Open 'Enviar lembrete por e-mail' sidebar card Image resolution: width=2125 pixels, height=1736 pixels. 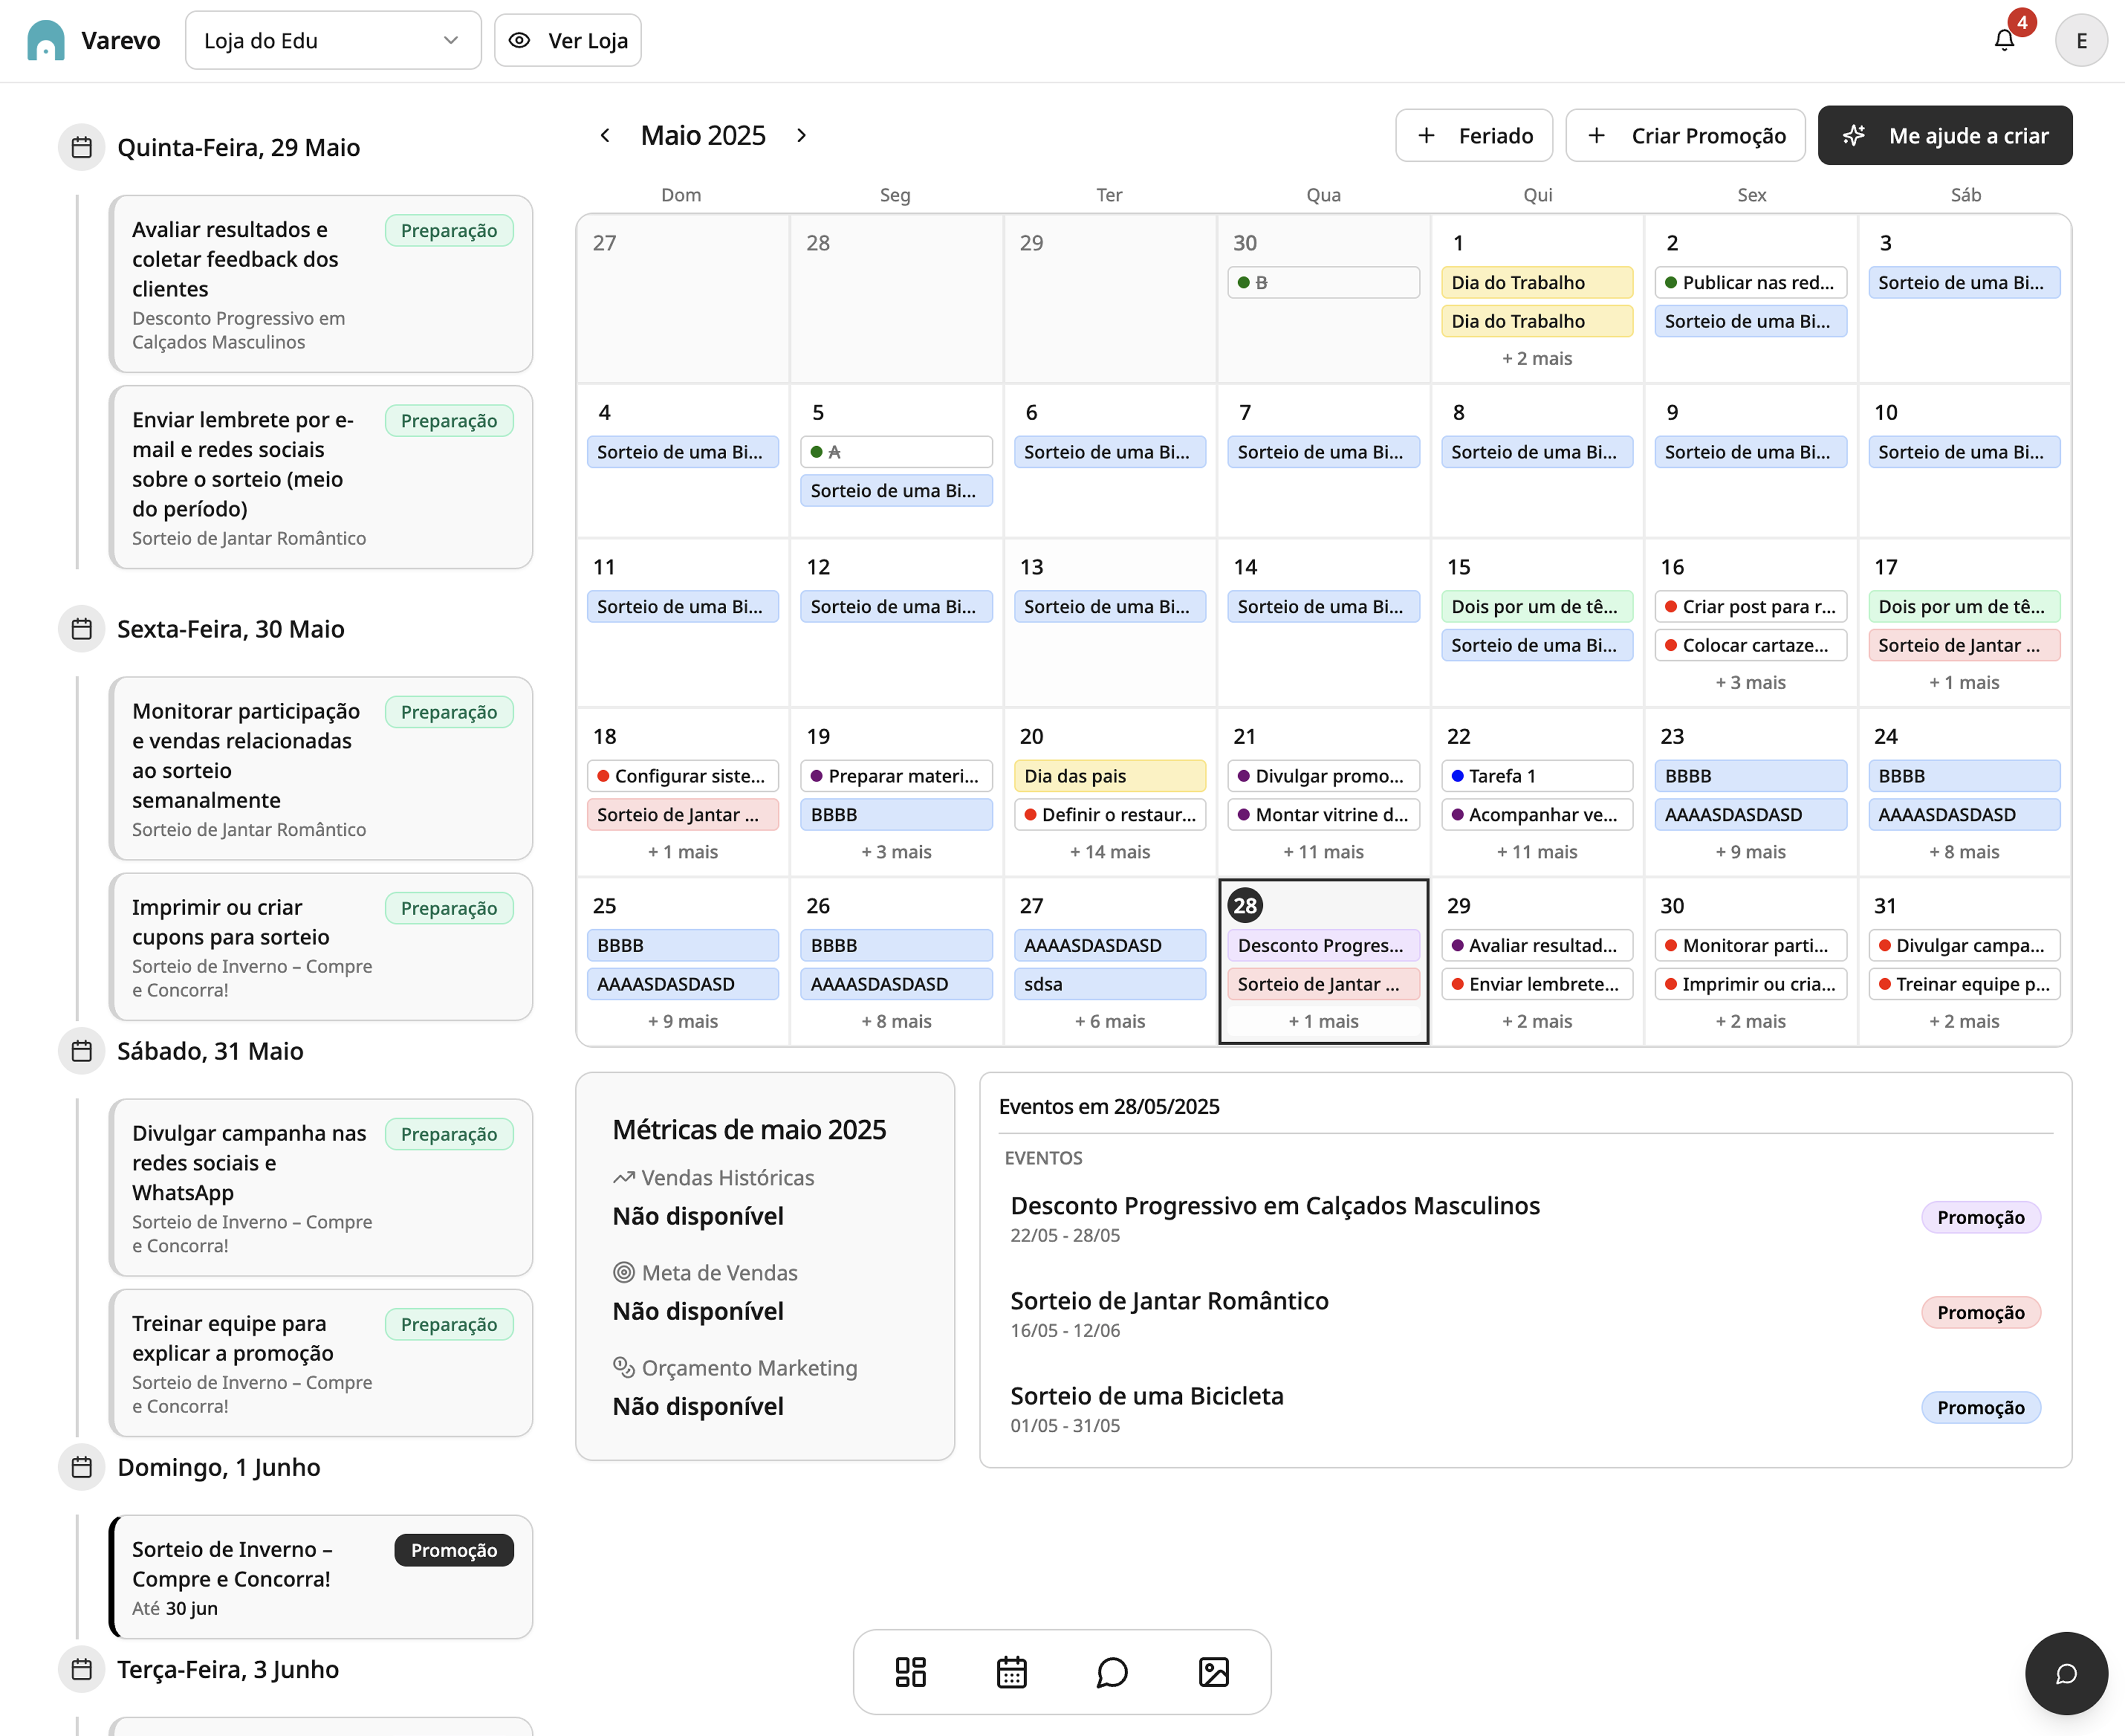(x=321, y=477)
